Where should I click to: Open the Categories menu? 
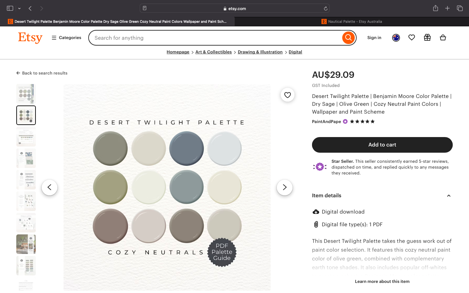point(66,38)
